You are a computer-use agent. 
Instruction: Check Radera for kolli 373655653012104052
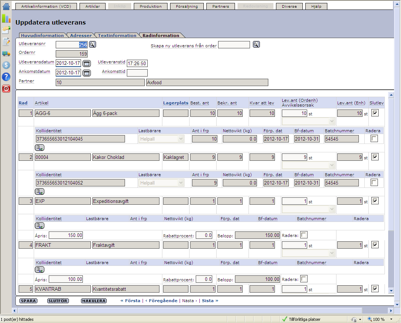374,183
